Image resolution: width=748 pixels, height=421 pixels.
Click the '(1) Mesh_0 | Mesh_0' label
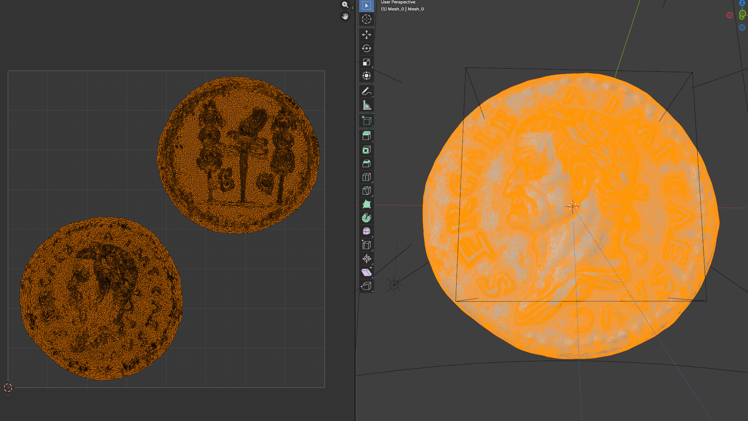(402, 9)
